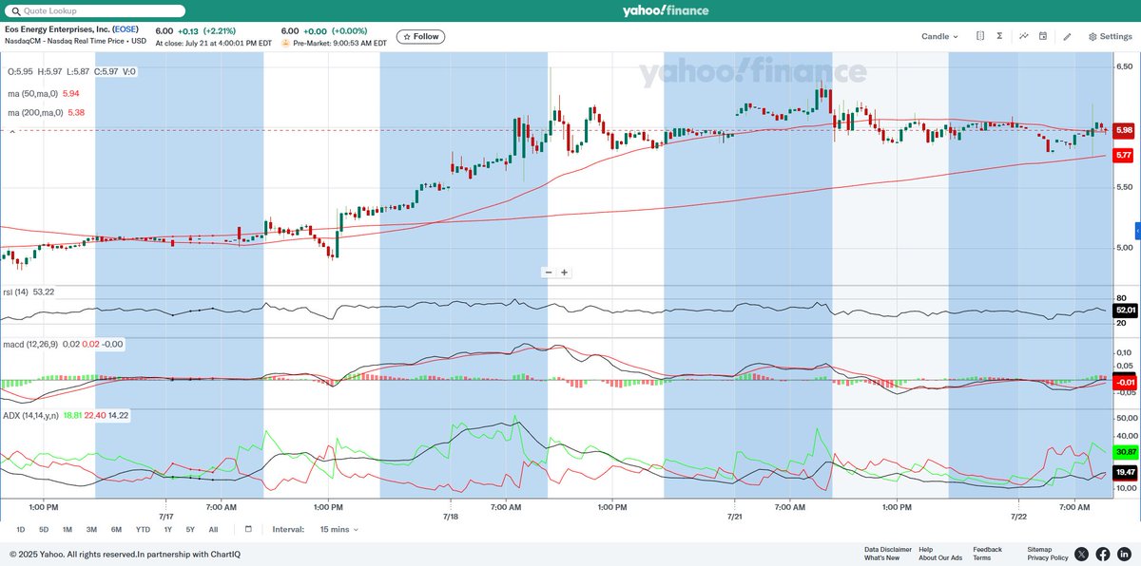The height and width of the screenshot is (566, 1141).
Task: Click the 7/22 date marker on axis
Action: (x=1018, y=517)
